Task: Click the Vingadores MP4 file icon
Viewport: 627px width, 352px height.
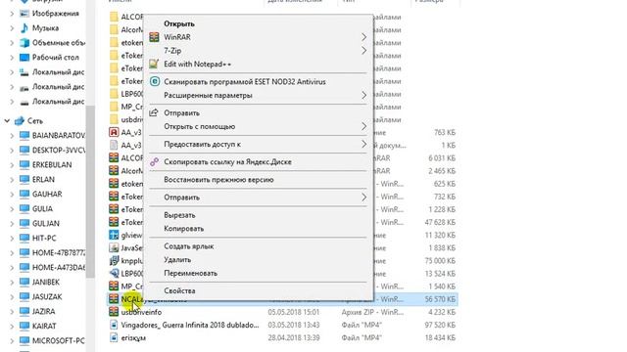Action: tap(114, 325)
